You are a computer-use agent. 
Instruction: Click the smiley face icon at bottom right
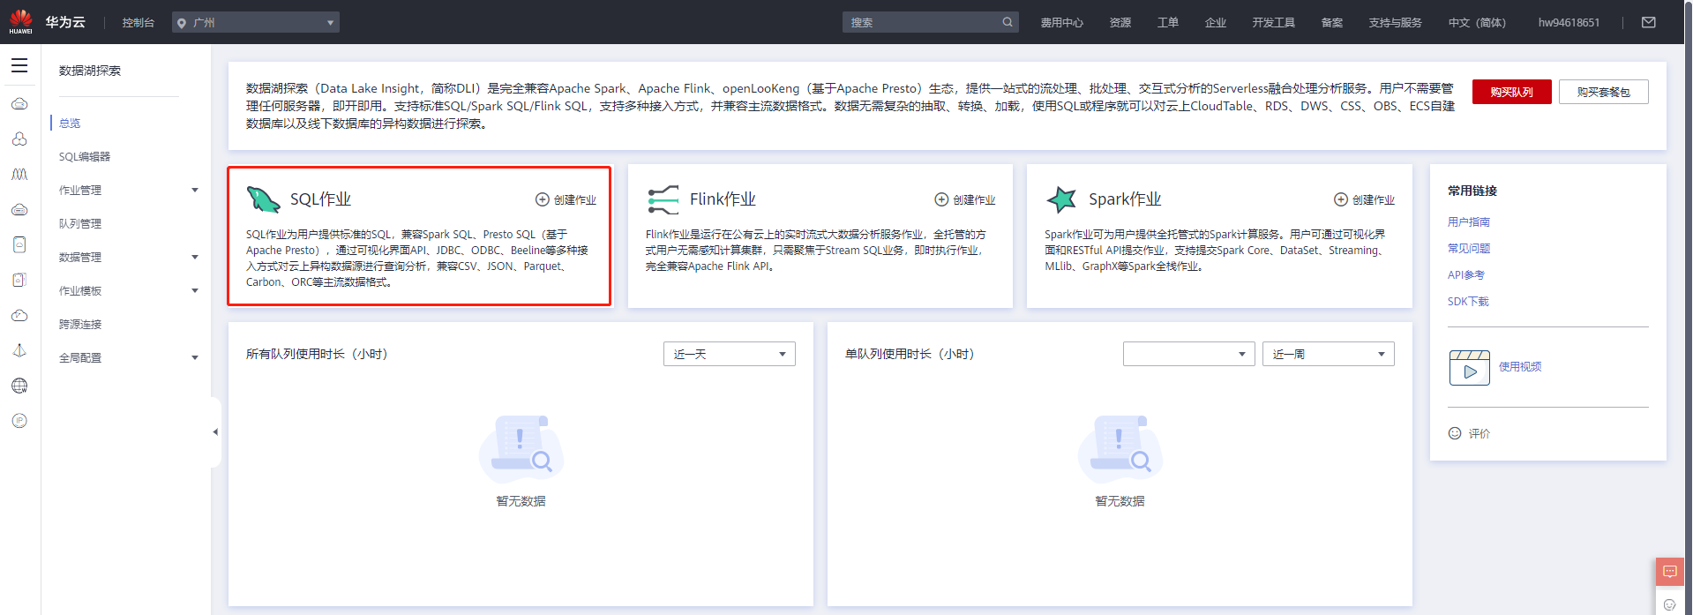pos(1669,604)
